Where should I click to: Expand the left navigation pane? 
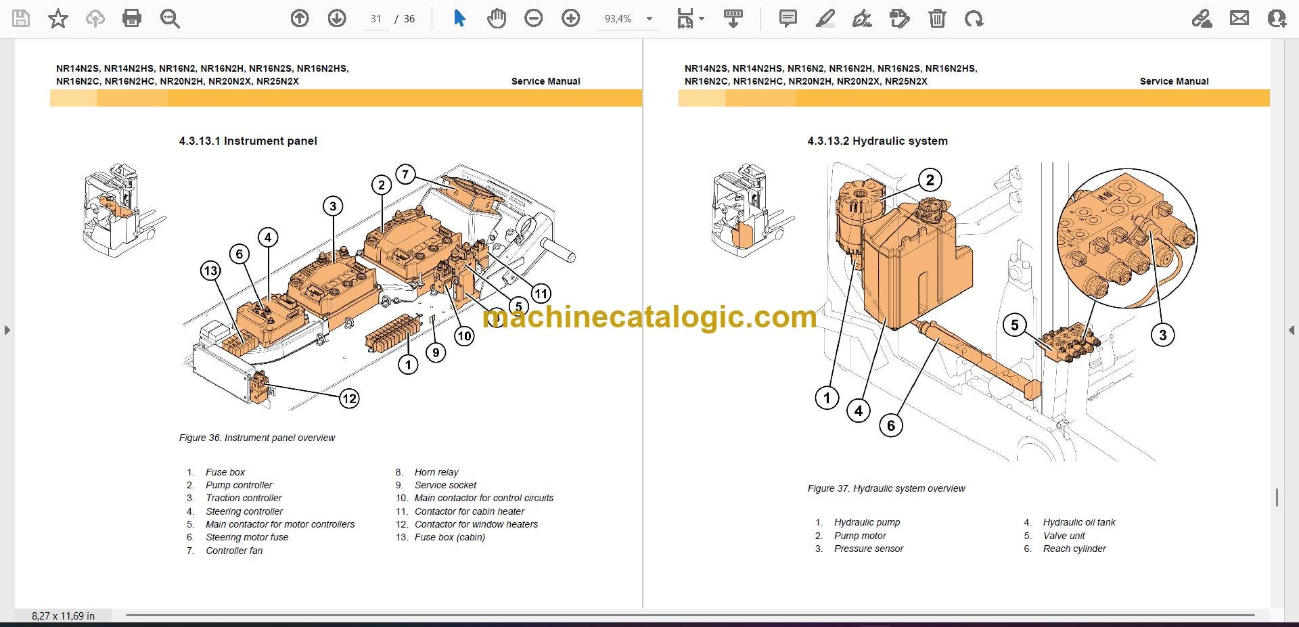[7, 330]
